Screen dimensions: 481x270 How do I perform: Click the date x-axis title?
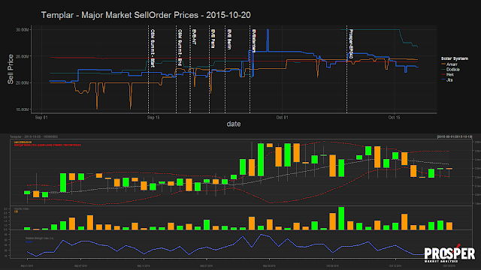pos(234,124)
